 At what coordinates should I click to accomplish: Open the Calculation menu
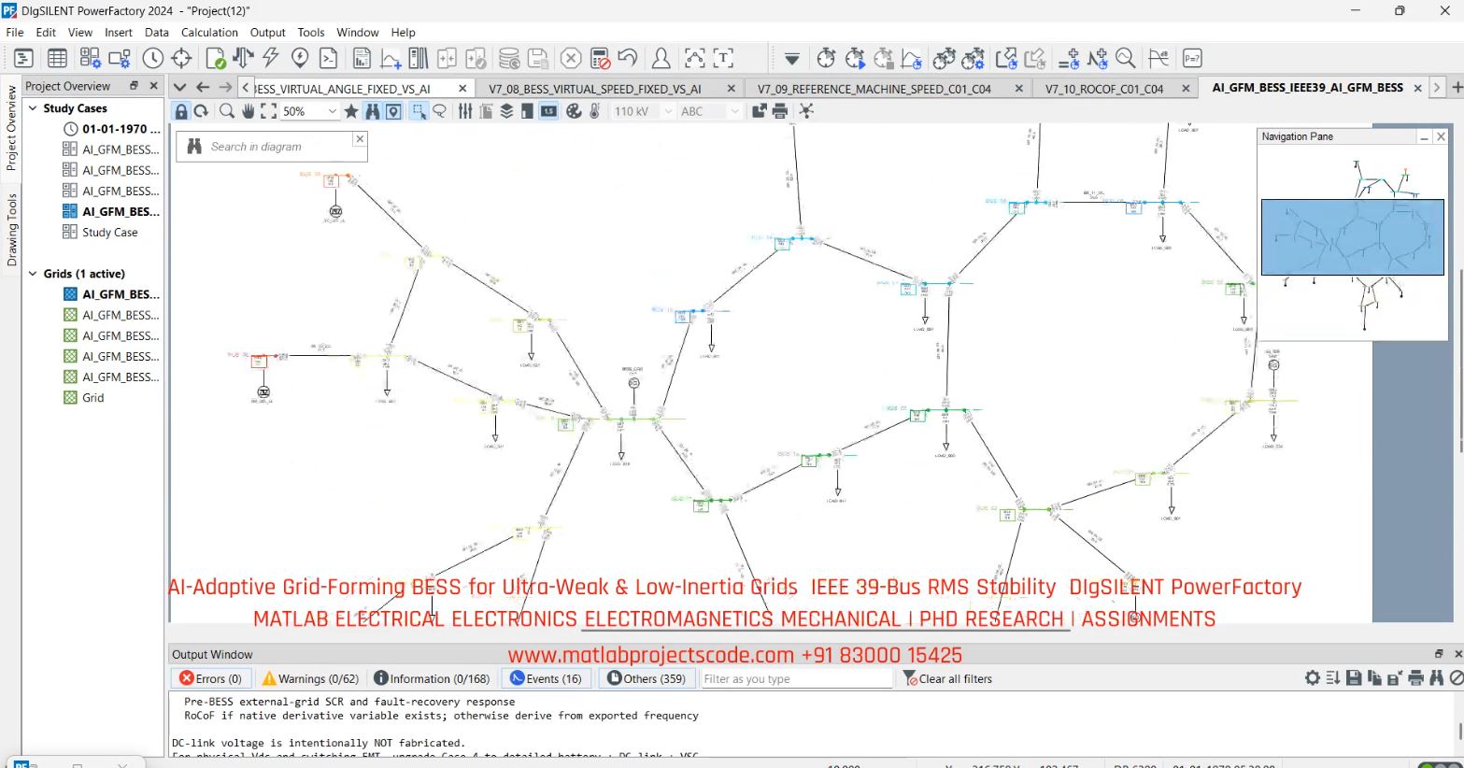click(x=209, y=32)
